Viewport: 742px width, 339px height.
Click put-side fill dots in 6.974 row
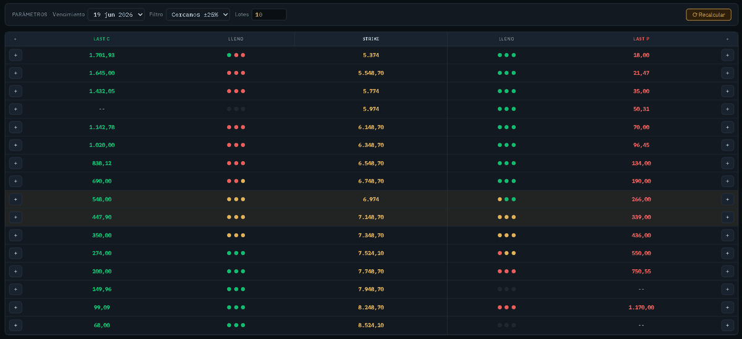(506, 199)
